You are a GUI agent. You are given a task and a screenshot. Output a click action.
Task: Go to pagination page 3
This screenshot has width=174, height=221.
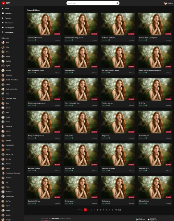(x=92, y=210)
